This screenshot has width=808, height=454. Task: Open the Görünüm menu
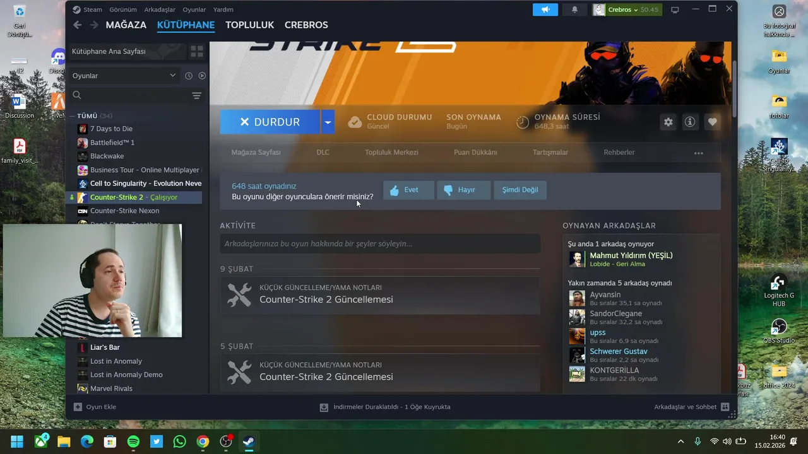click(122, 9)
